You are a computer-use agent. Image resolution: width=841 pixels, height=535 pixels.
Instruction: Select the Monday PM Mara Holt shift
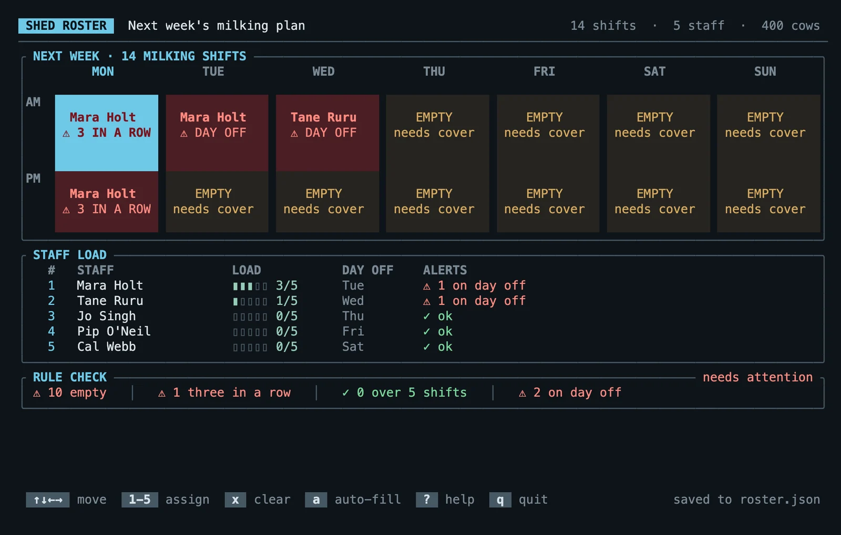(x=107, y=202)
